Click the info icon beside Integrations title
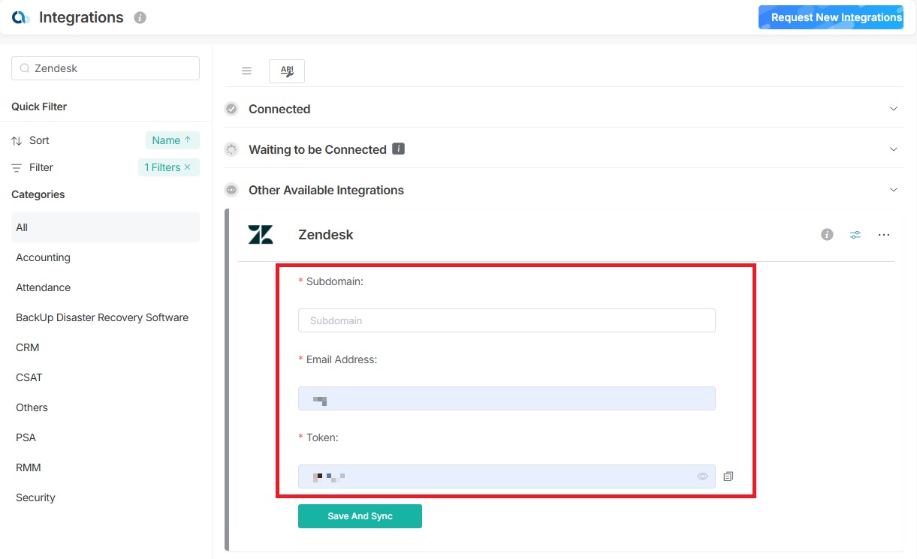Viewport: 917px width, 559px height. [x=140, y=18]
